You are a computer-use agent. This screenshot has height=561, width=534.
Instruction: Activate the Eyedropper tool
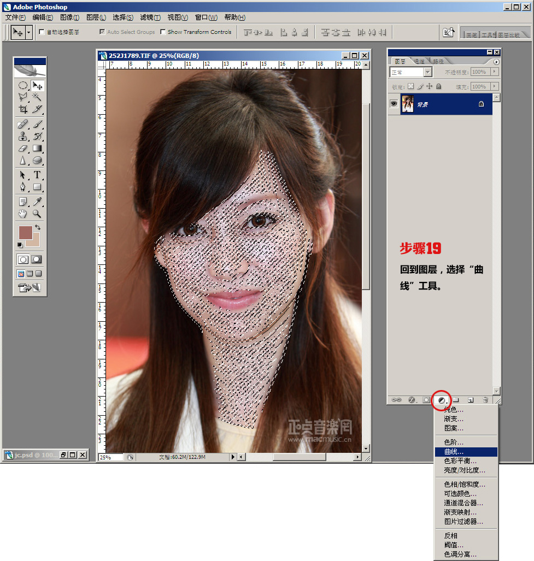37,202
